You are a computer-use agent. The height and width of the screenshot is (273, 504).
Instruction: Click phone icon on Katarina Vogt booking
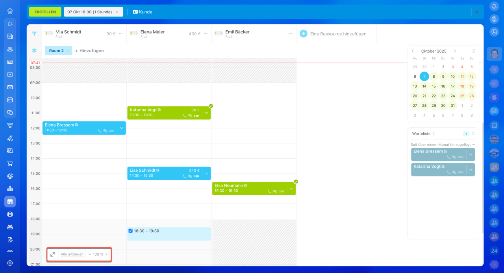click(185, 116)
